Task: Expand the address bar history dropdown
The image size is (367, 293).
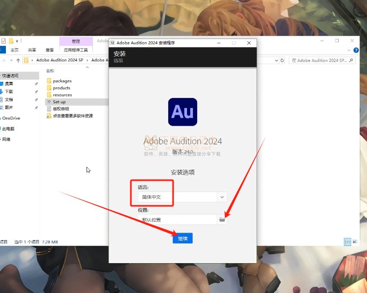Action: pyautogui.click(x=276, y=60)
